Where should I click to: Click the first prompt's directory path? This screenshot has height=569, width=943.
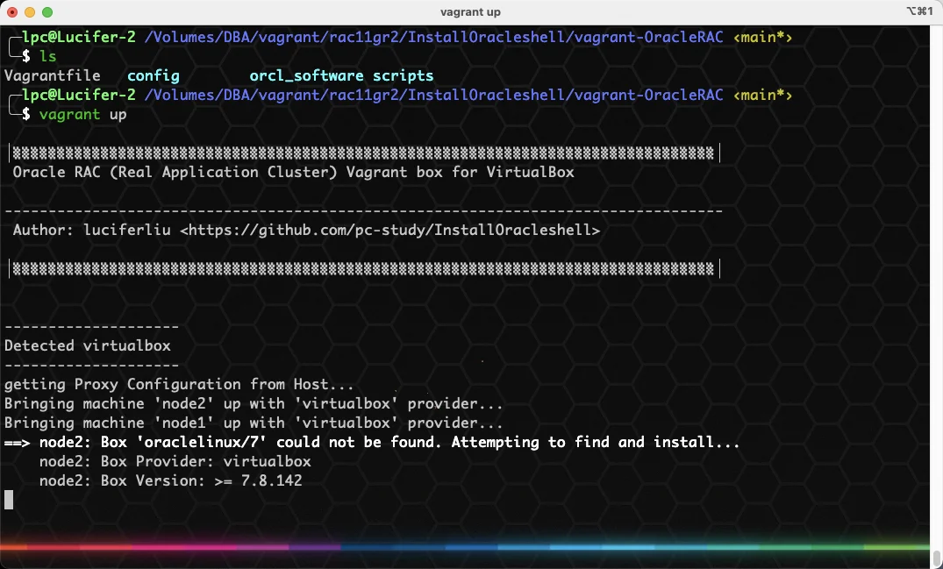click(x=433, y=37)
